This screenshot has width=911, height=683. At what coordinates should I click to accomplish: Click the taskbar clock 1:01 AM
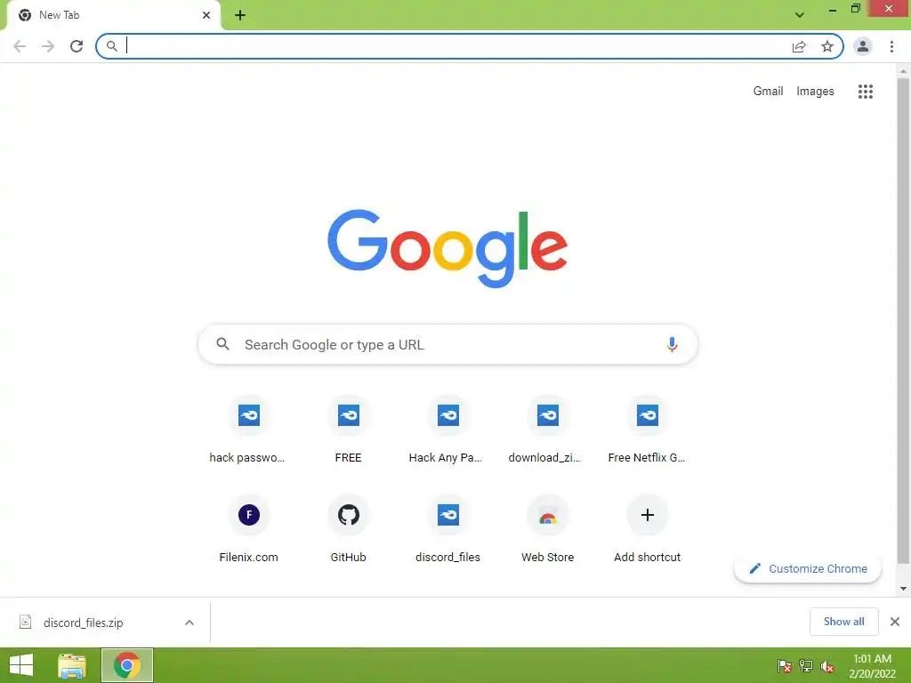[x=872, y=666]
